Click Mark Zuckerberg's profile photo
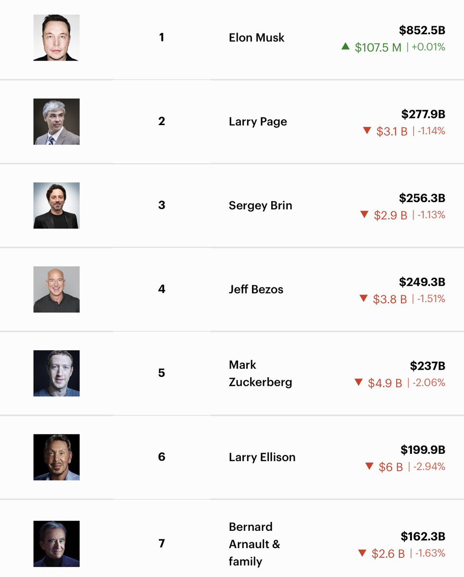This screenshot has height=577, width=464. click(x=56, y=373)
